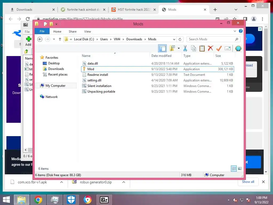Select the data.dll file

(x=158, y=64)
